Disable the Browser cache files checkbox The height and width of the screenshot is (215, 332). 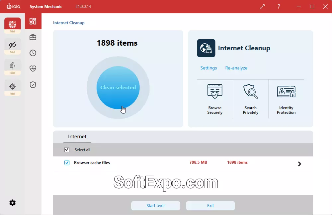tap(67, 162)
